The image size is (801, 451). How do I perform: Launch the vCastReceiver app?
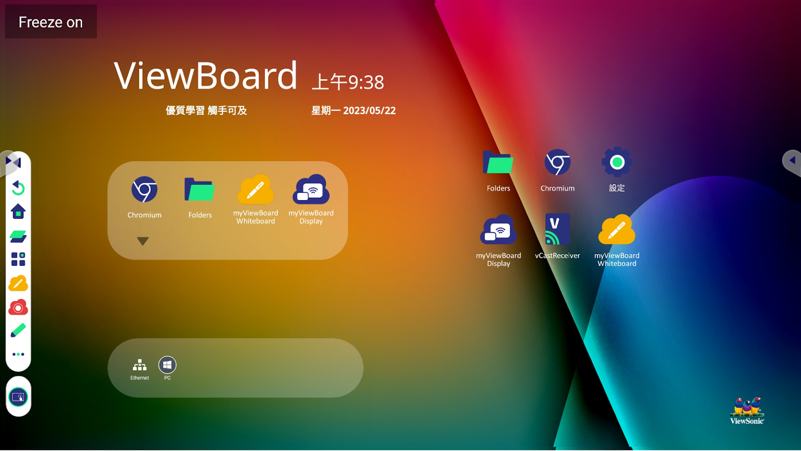pos(557,229)
